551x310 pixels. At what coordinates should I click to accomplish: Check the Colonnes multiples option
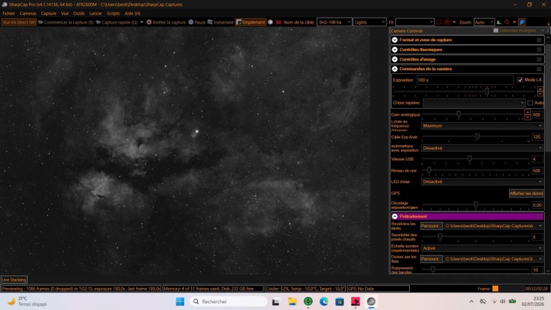(x=496, y=30)
